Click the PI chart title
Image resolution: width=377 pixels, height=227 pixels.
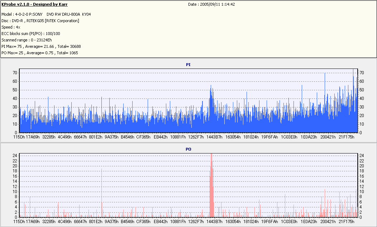(188, 65)
